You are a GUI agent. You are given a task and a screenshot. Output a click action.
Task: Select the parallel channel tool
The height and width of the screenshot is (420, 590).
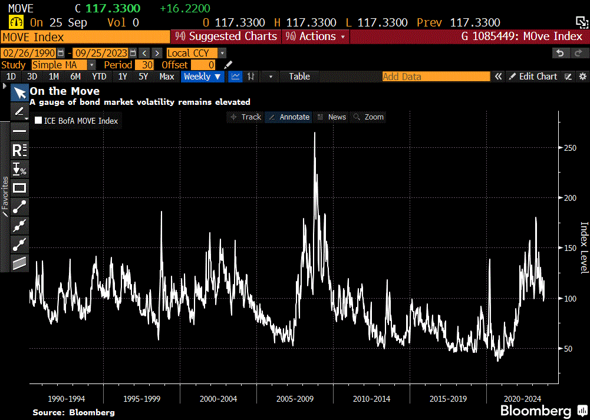19,263
